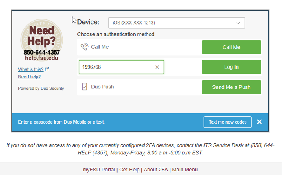Viewport: 282px width, 175px height.
Task: Click into the passcode input field
Action: click(117, 67)
